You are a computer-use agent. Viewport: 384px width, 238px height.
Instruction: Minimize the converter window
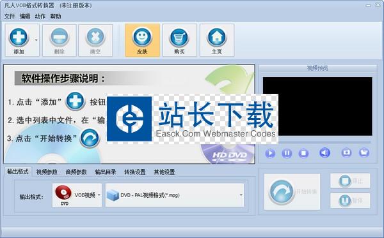pos(368,5)
